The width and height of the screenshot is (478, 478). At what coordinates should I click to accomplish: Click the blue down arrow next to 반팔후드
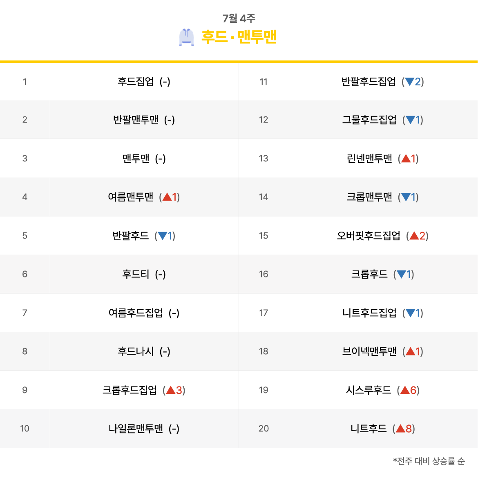coord(163,236)
